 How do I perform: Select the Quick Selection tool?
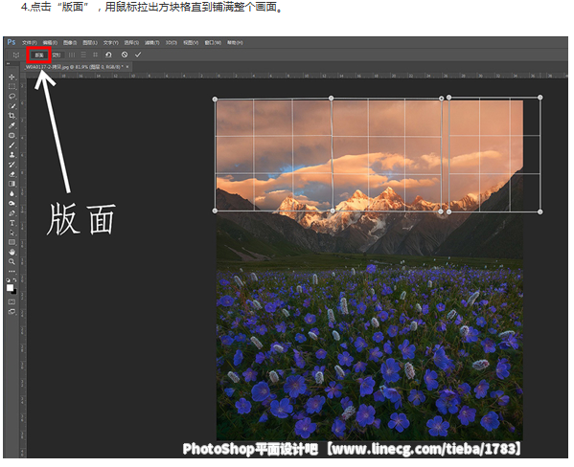click(11, 106)
